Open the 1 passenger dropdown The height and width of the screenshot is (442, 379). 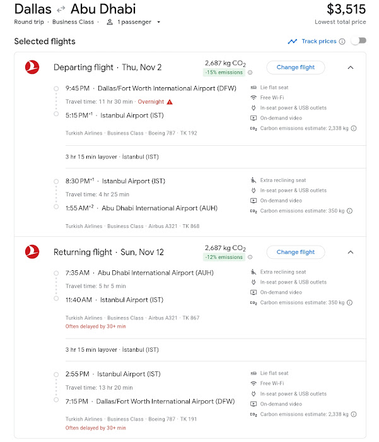coord(134,22)
